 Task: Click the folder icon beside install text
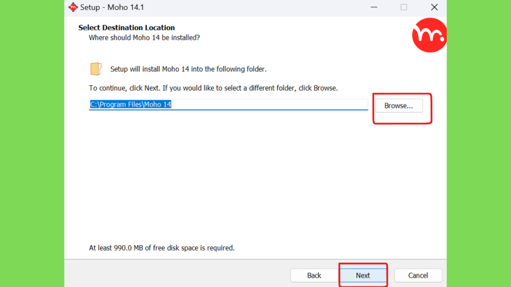96,69
